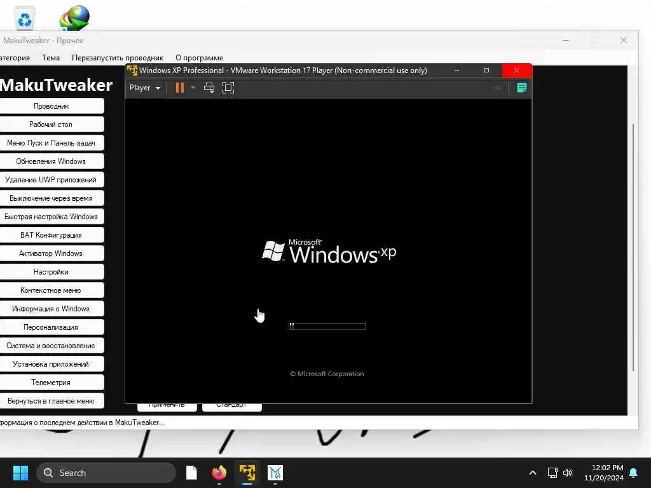Go to Установка приложений
The image size is (651, 488).
[x=51, y=364]
